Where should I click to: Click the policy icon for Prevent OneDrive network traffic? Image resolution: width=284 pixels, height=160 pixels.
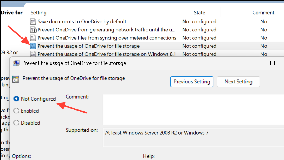coord(33,30)
